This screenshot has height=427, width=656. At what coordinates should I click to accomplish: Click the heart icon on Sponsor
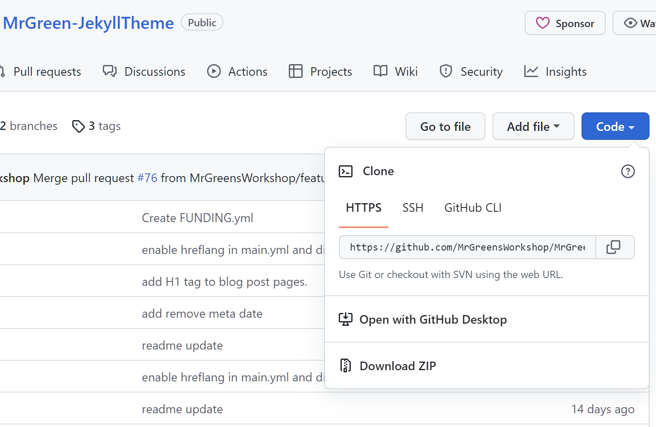click(542, 23)
